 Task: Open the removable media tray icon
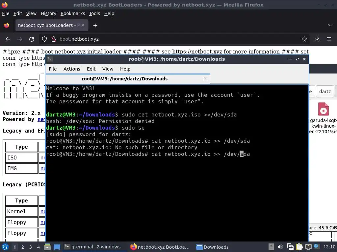click(271, 247)
